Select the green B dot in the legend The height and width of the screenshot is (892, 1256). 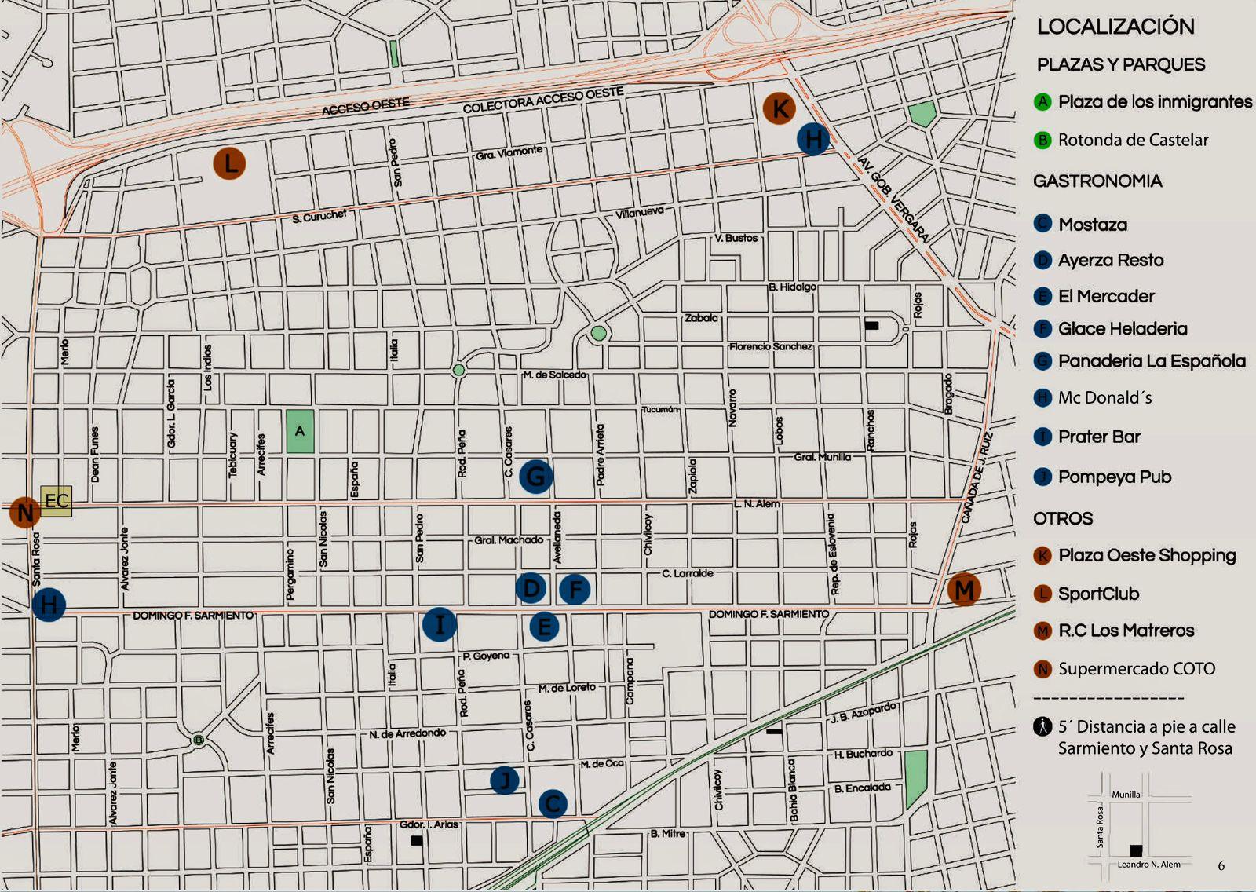pyautogui.click(x=1042, y=141)
